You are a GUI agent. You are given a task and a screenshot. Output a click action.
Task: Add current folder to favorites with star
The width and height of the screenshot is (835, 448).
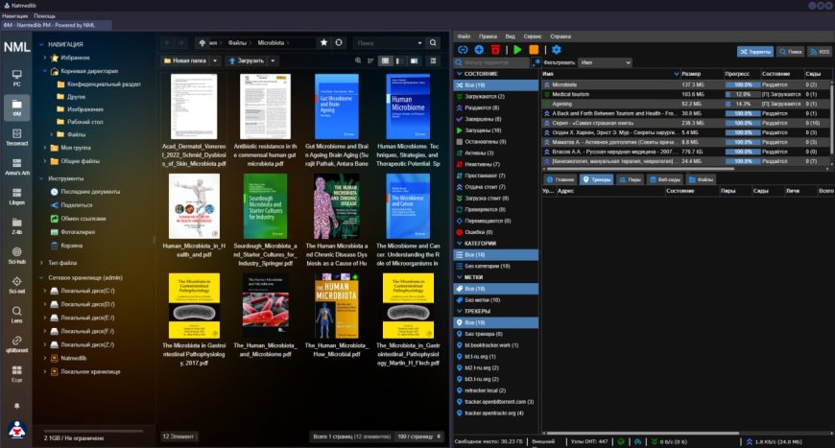[323, 42]
